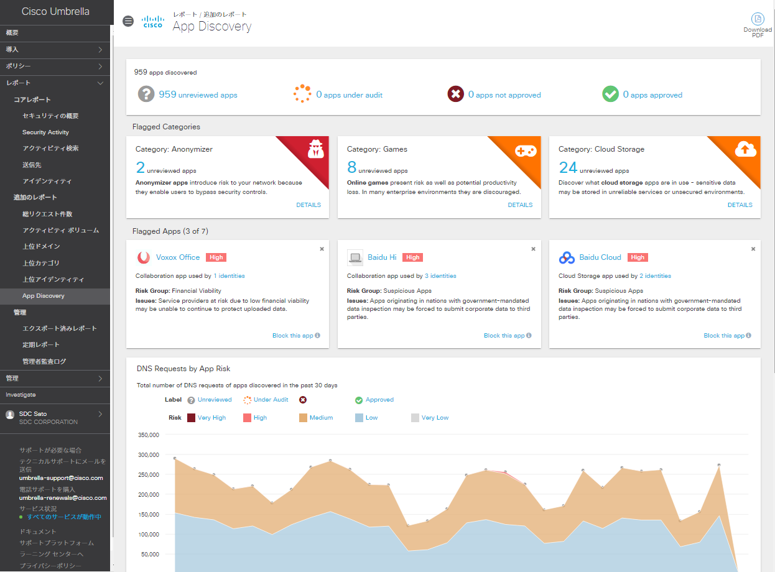The image size is (775, 572).
Task: Click the Anonymizer category spy icon
Action: tap(316, 150)
